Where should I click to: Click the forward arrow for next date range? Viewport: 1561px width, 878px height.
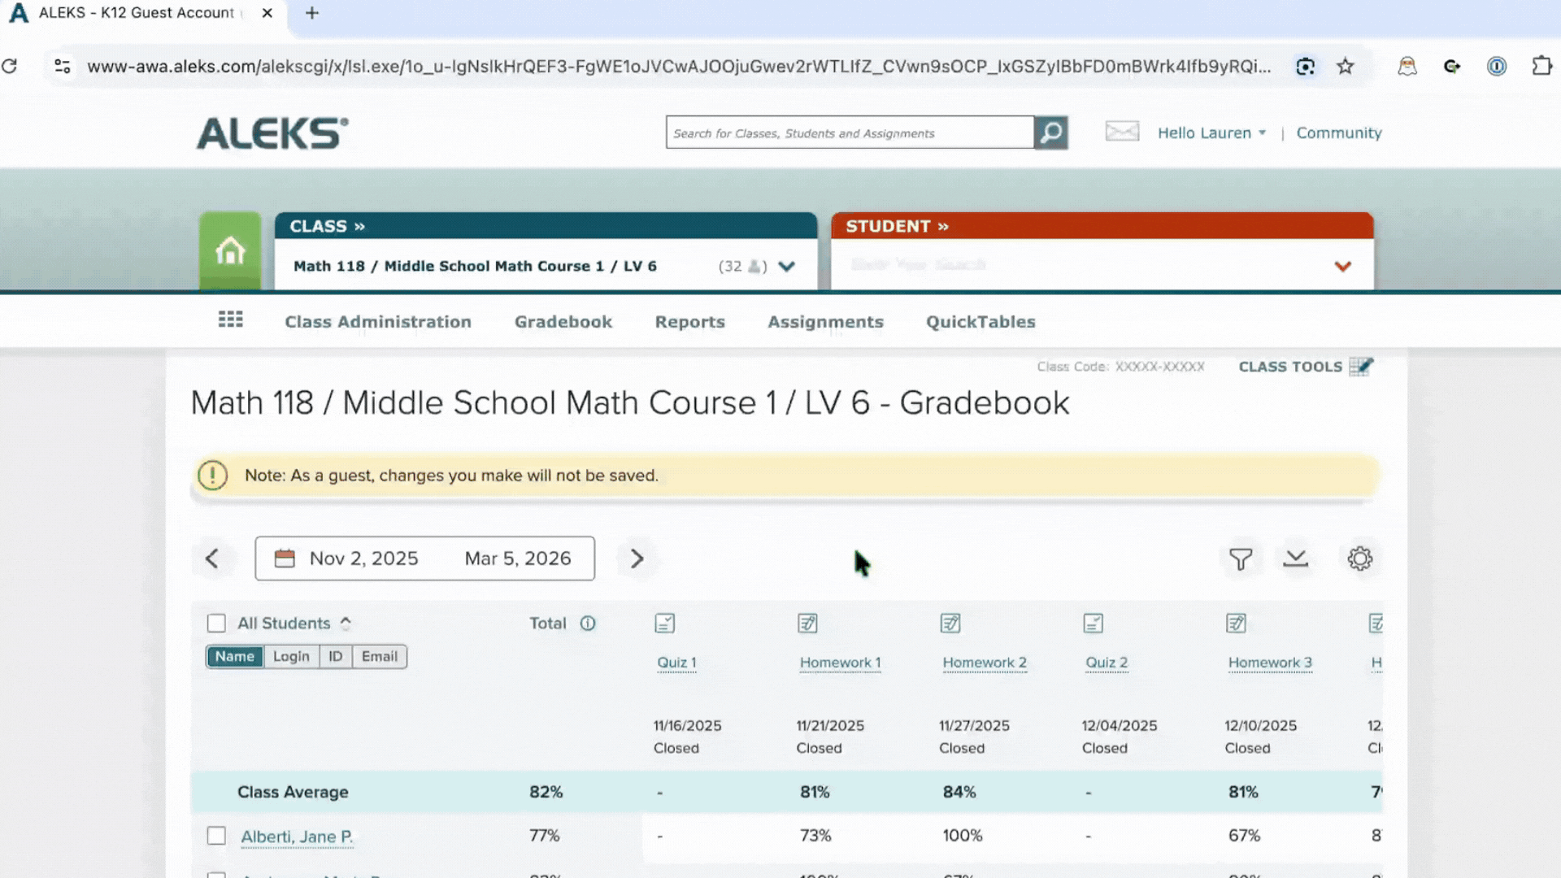[x=637, y=559]
